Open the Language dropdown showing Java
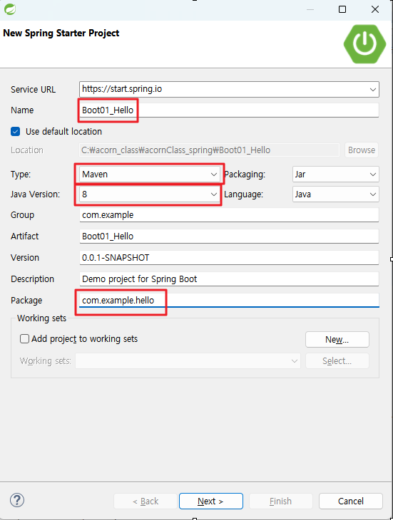The image size is (393, 520). [x=335, y=194]
